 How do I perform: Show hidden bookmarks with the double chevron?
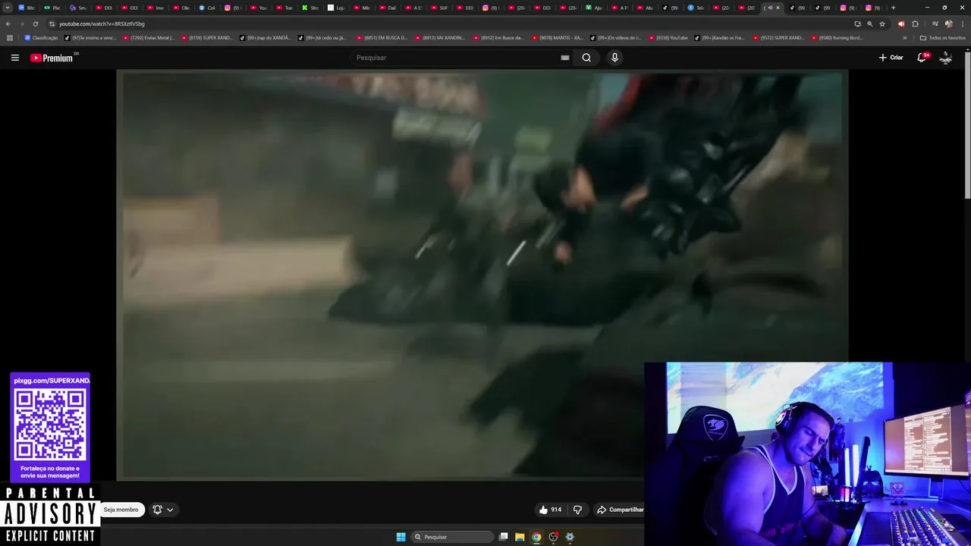pos(904,38)
